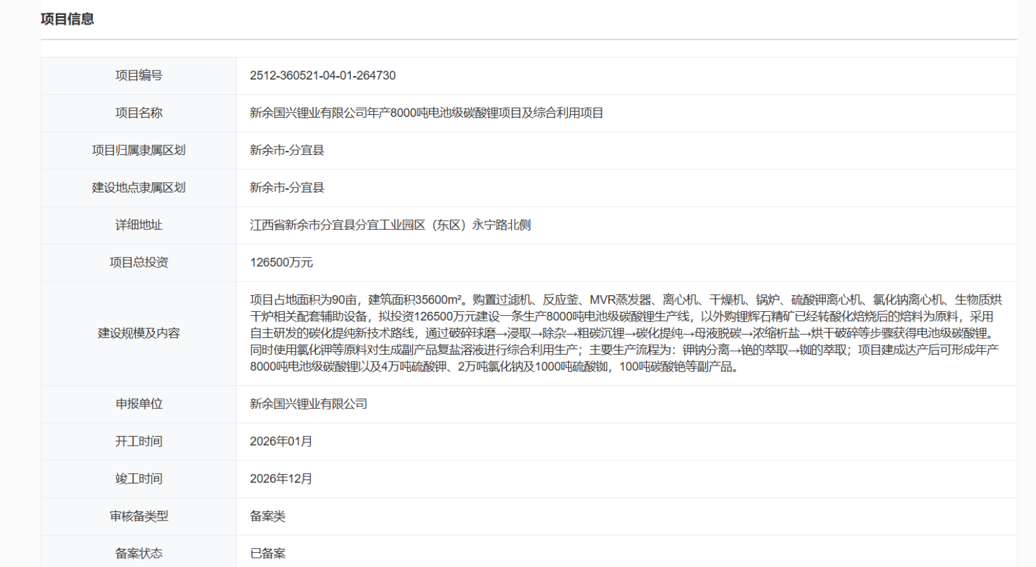Click the 项目名称 row label
Viewport: 1036px width, 567px height.
point(138,113)
